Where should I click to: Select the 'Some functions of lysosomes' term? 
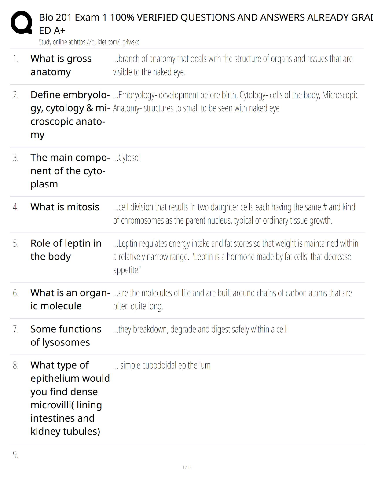click(66, 335)
